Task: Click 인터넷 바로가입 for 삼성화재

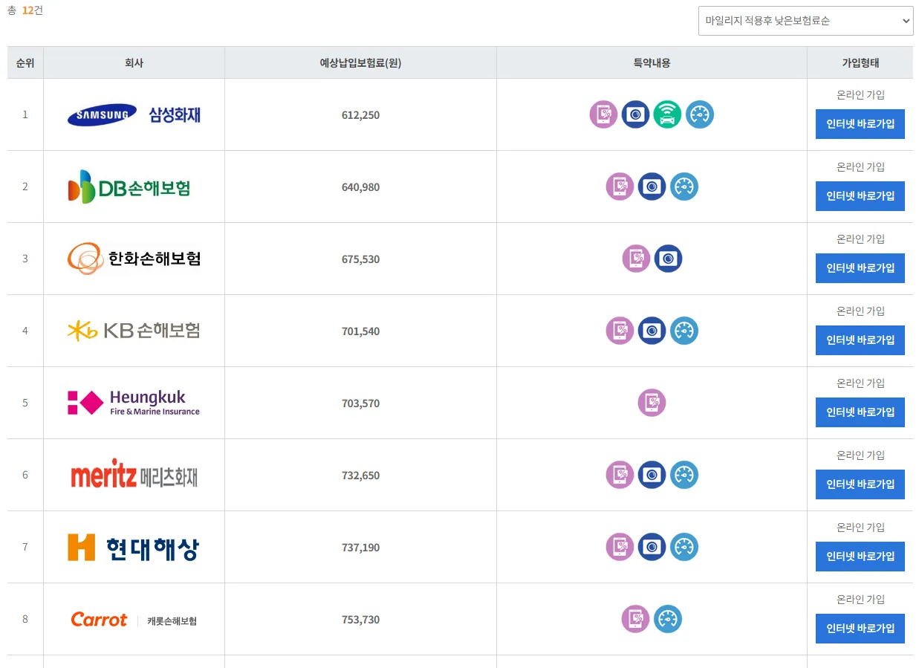Action: point(860,124)
